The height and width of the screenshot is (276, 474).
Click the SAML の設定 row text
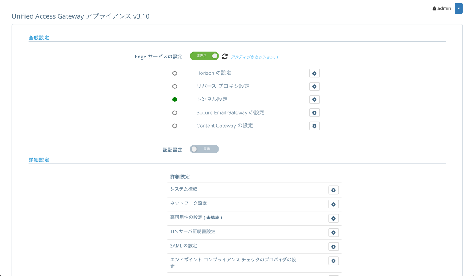click(183, 246)
